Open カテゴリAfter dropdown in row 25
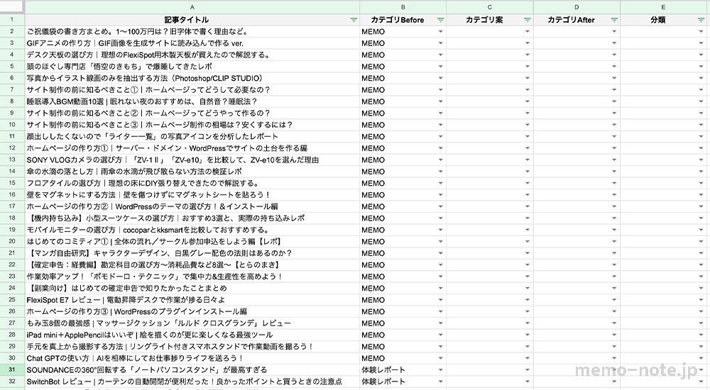The image size is (710, 390). (614, 300)
